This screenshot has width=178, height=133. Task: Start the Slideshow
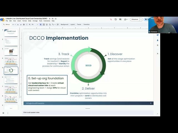click(135, 19)
